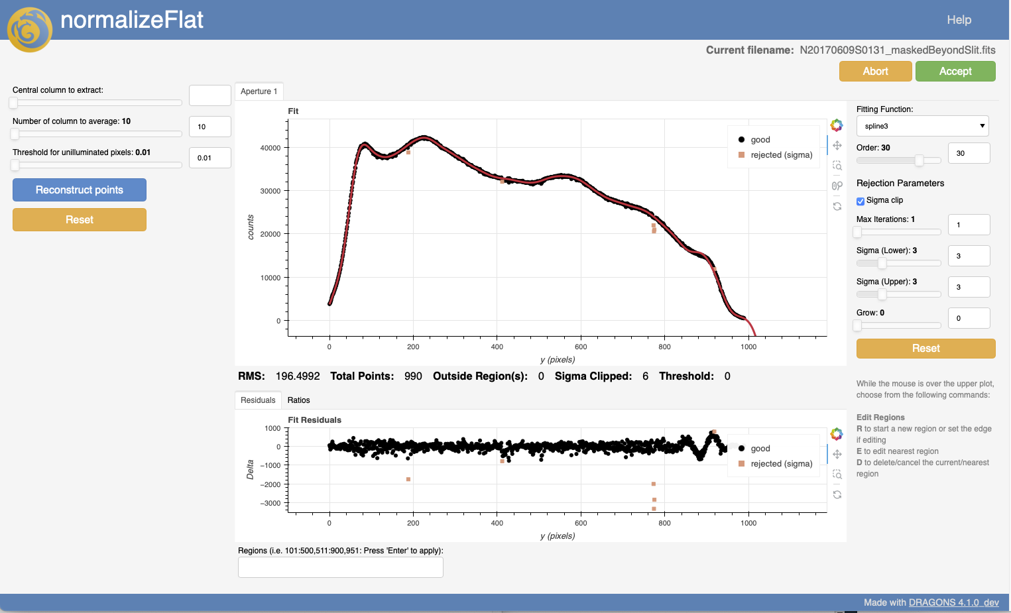This screenshot has width=1011, height=613.
Task: Toggle the Sigma clip checkbox
Action: click(x=861, y=201)
